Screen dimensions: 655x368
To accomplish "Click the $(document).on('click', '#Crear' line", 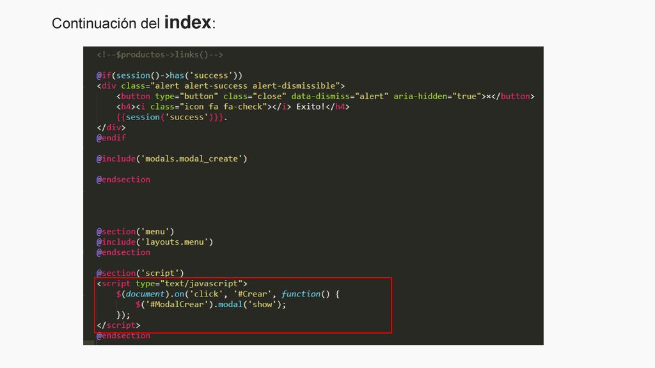I will click(228, 294).
